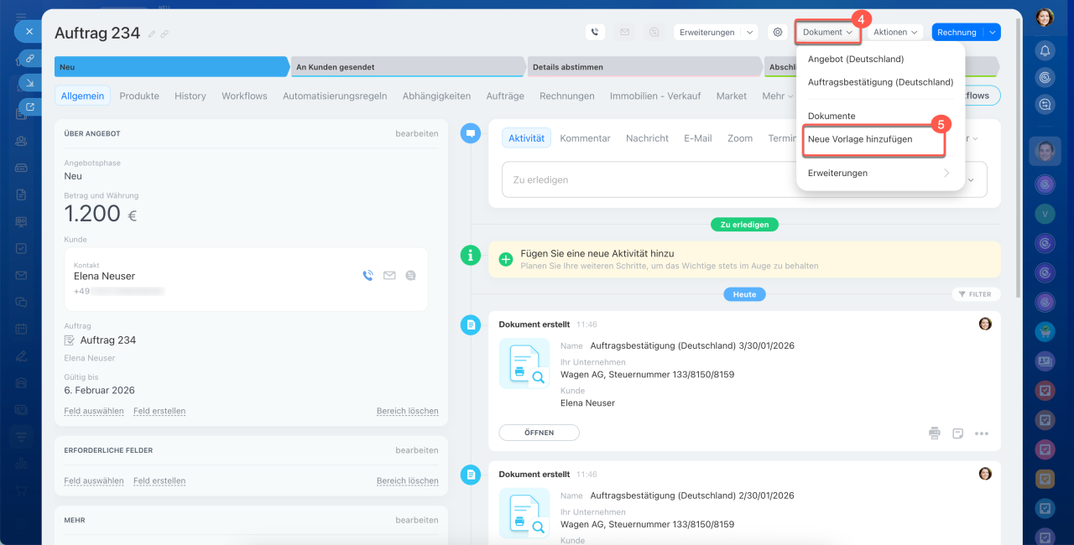Screen dimensions: 1074x545
Task: Click email envelope icon in contact card
Action: tap(389, 275)
